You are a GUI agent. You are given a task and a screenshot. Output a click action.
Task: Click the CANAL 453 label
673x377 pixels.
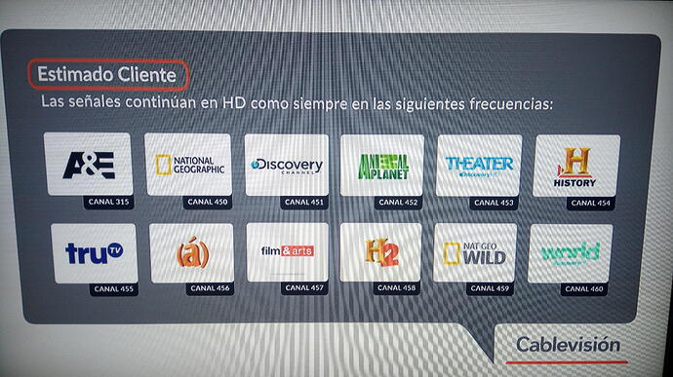pos(494,203)
